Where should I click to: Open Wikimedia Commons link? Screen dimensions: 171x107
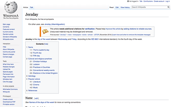10,89
